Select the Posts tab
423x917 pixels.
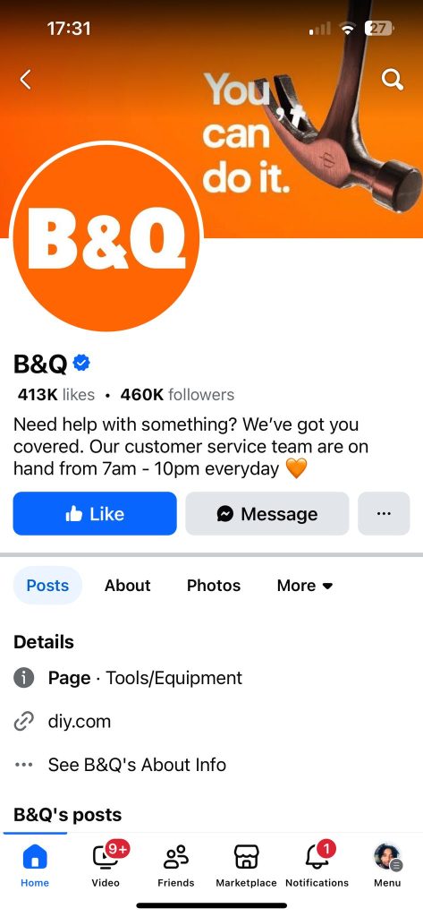(x=48, y=586)
